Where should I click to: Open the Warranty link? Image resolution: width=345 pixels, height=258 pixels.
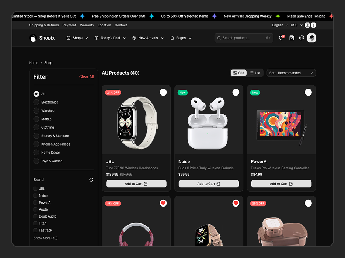click(x=87, y=25)
